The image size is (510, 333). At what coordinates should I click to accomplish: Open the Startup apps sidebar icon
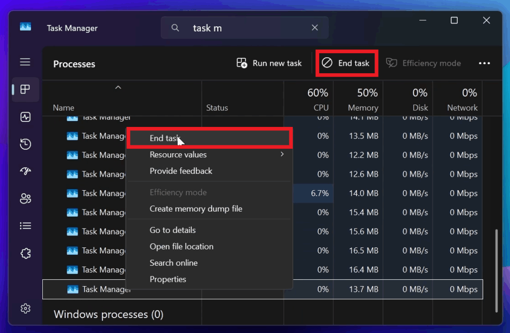(x=25, y=171)
